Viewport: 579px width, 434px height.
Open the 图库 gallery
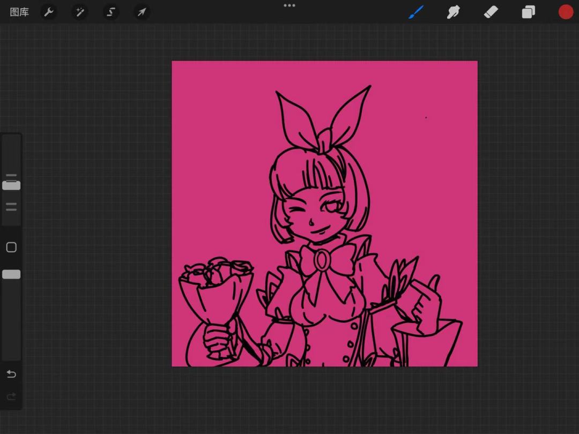coord(19,12)
